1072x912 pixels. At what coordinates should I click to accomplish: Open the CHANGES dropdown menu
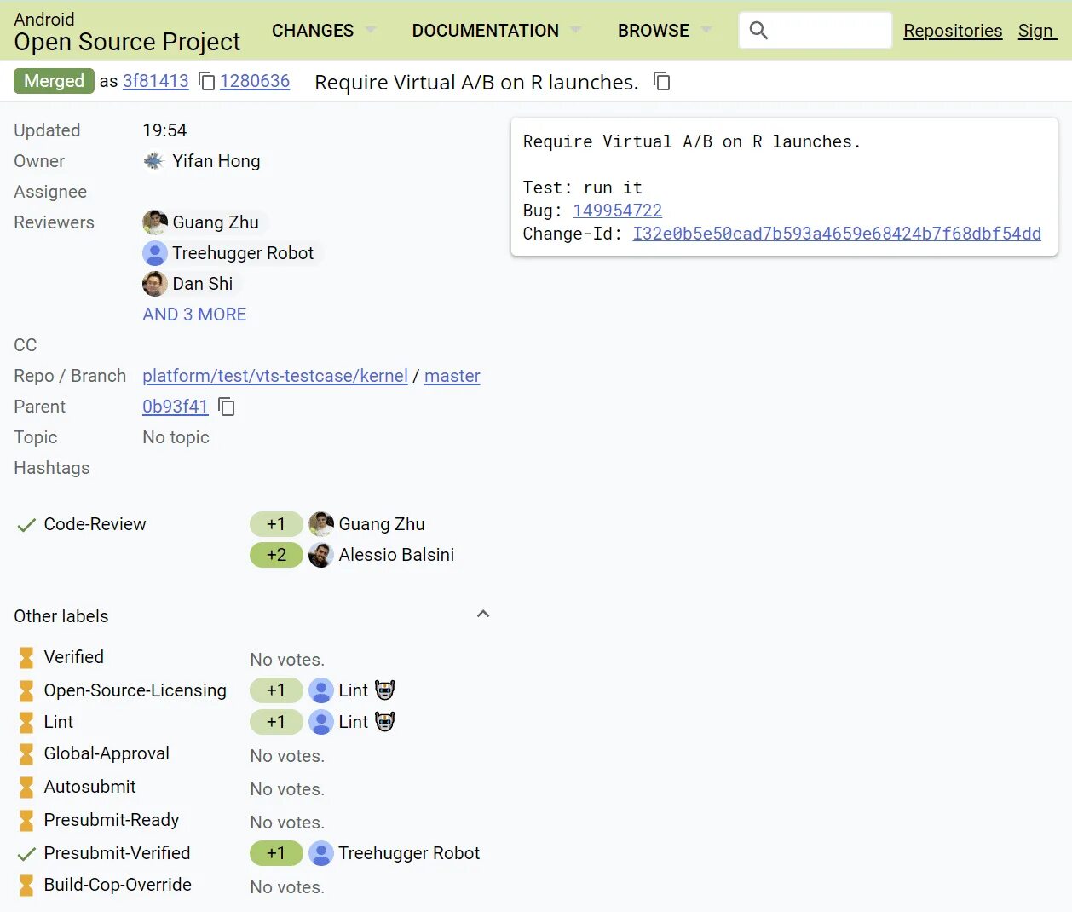(324, 31)
